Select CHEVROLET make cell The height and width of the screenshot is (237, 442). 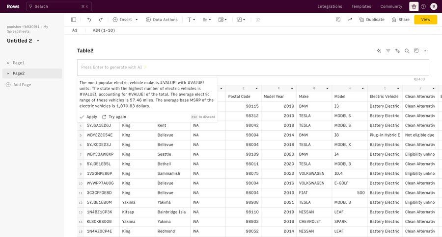tap(314, 221)
